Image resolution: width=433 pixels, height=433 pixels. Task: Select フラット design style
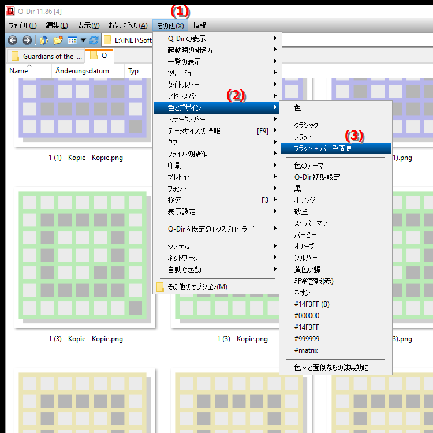[x=335, y=137]
